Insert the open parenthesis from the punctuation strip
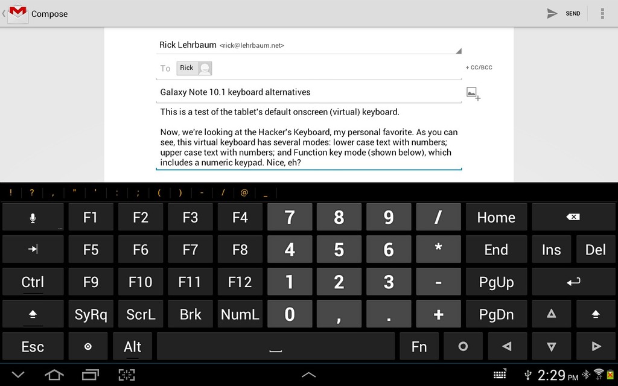The height and width of the screenshot is (386, 618). (159, 192)
